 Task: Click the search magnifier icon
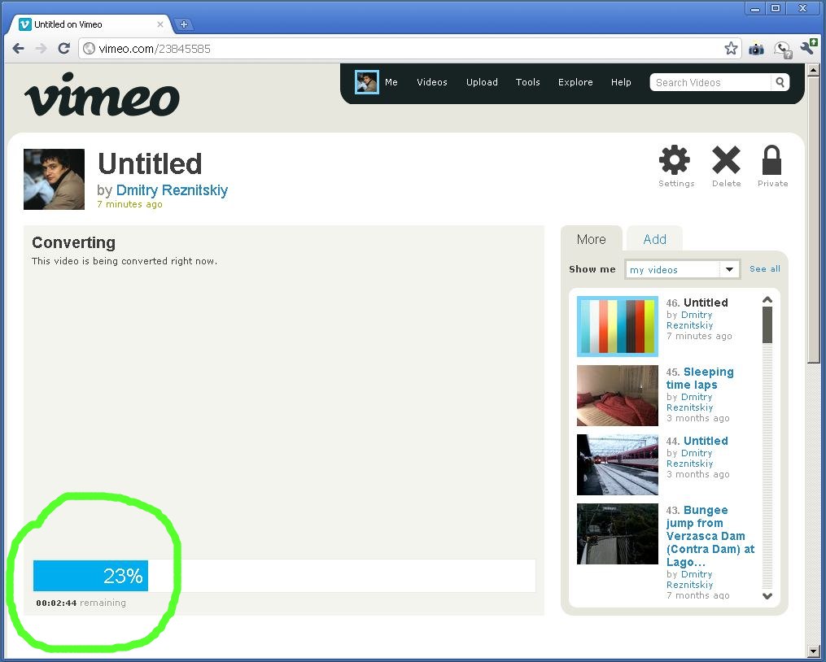[780, 82]
